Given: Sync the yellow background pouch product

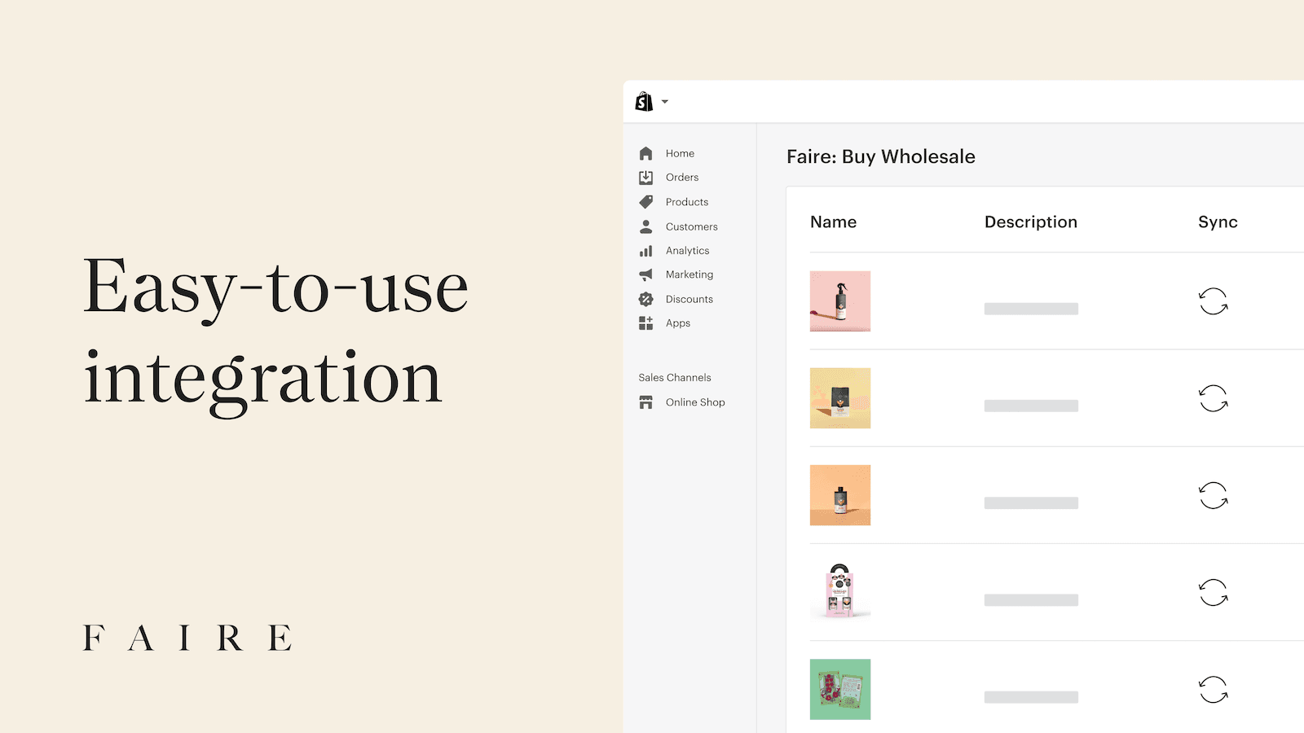Looking at the screenshot, I should [1213, 398].
